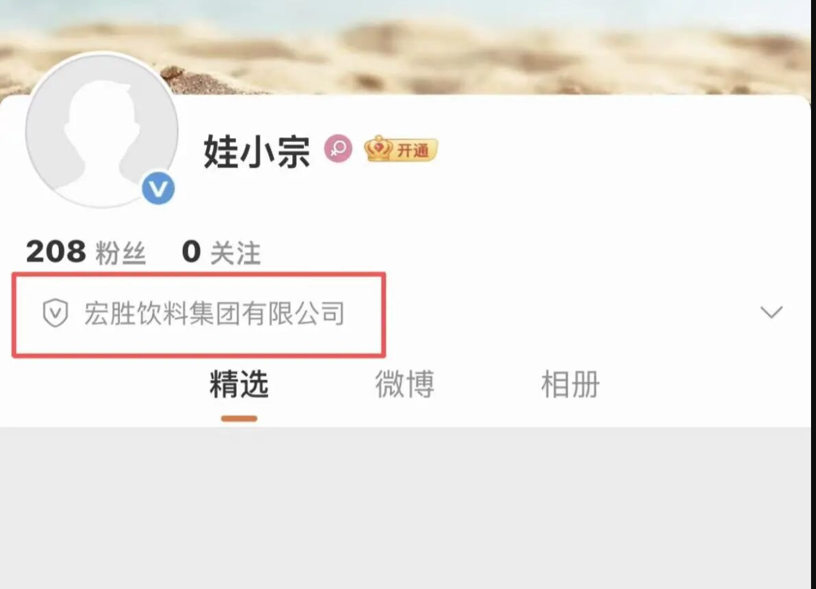Viewport: 816px width, 589px height.
Task: Open the 相册 tab
Action: click(570, 384)
